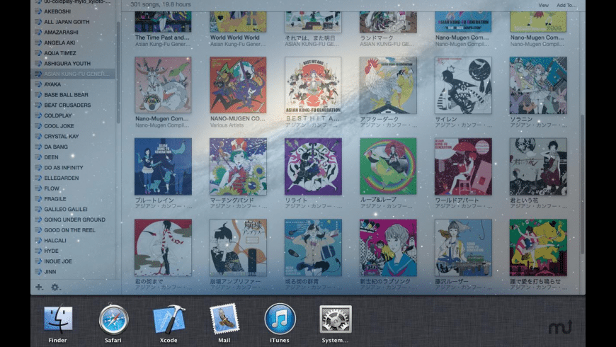Screen dimensions: 616x347
Task: Click playlist icon next to DEEN
Action: [38, 157]
